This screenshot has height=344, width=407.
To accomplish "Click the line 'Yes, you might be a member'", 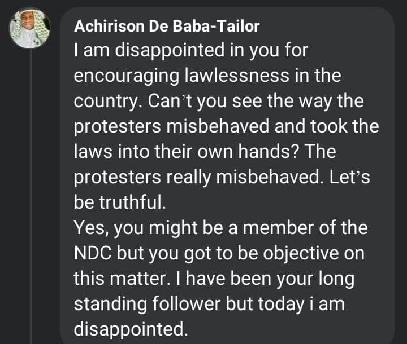I will tap(221, 228).
